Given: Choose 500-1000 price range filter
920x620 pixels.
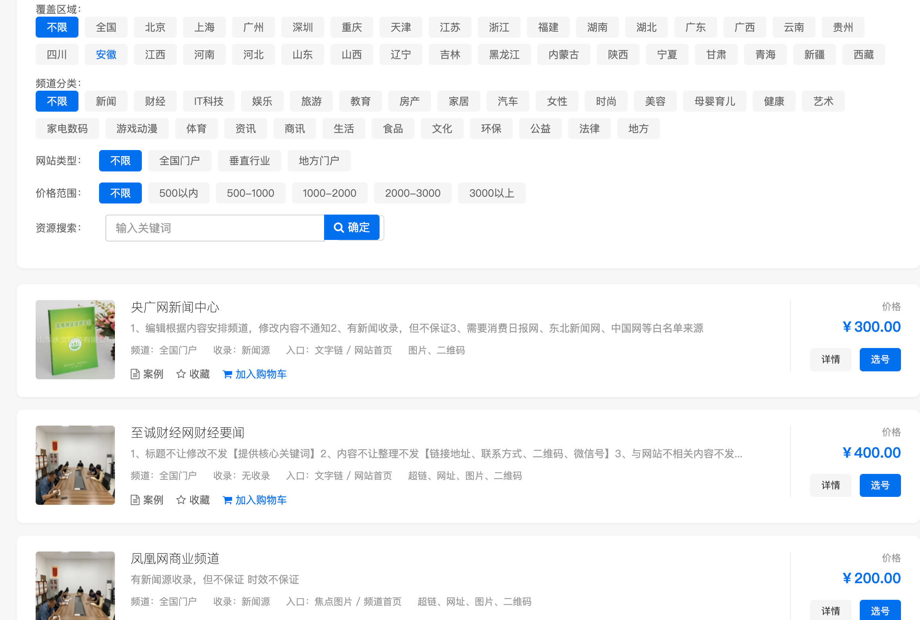Looking at the screenshot, I should click(x=250, y=193).
